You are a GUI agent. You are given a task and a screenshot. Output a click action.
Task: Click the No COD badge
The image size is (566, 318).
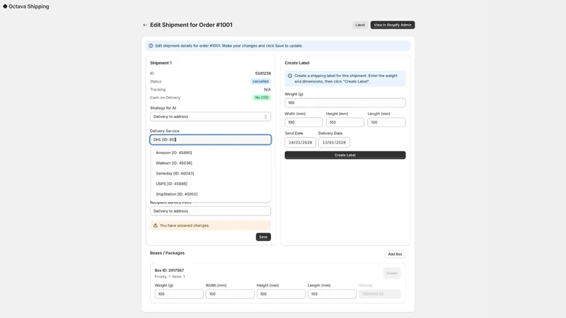[262, 98]
